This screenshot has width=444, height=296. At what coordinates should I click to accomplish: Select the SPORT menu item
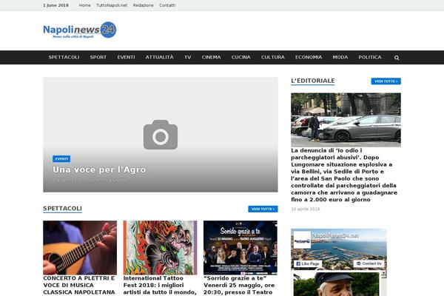tap(98, 57)
